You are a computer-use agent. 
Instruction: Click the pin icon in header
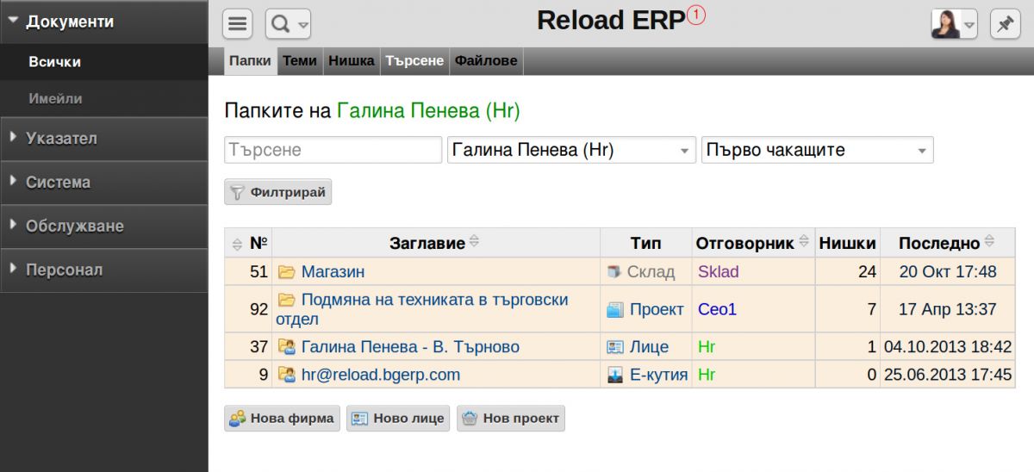[x=1005, y=24]
